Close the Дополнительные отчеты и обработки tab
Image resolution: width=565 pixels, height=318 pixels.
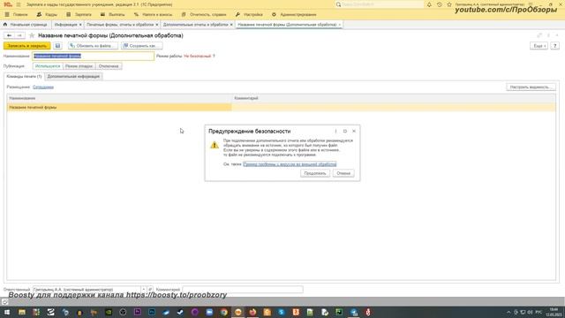click(231, 25)
